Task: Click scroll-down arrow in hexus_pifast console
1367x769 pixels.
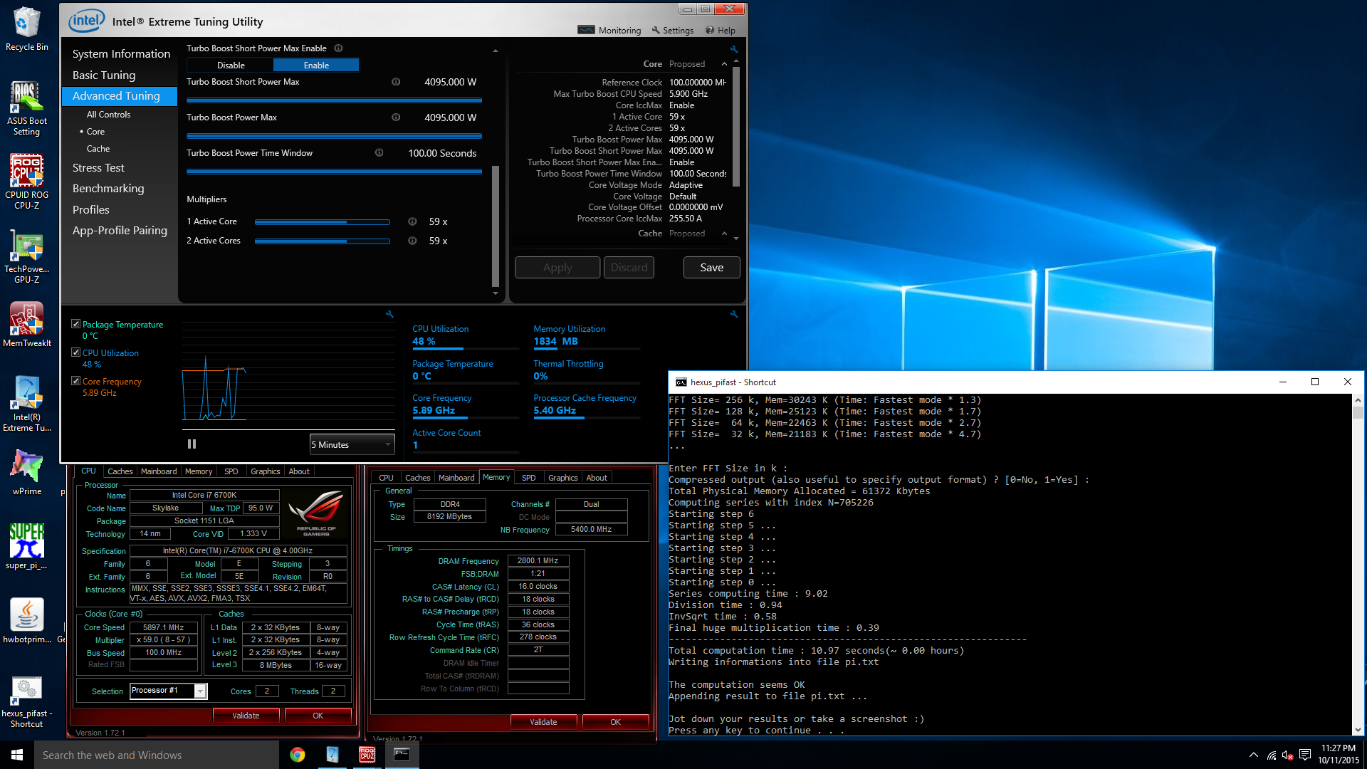Action: [x=1358, y=730]
